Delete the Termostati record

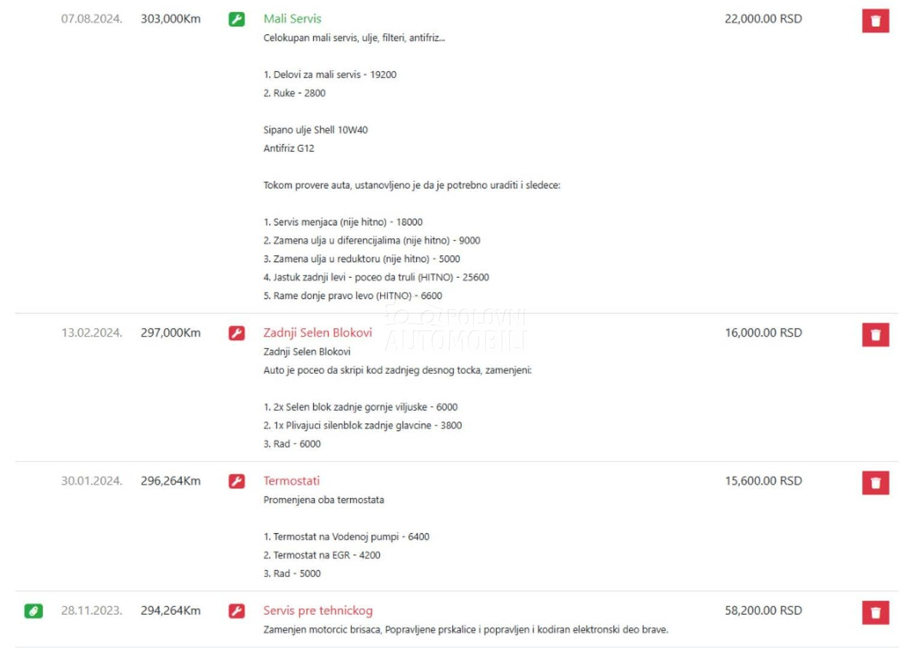pos(875,483)
